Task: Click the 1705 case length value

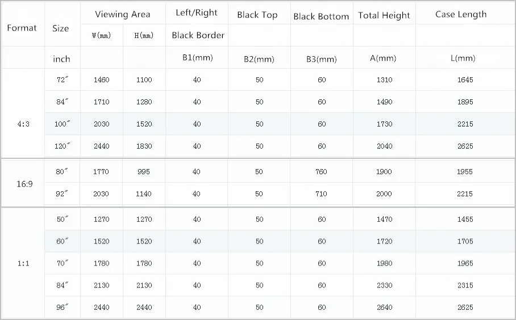Action: point(465,241)
